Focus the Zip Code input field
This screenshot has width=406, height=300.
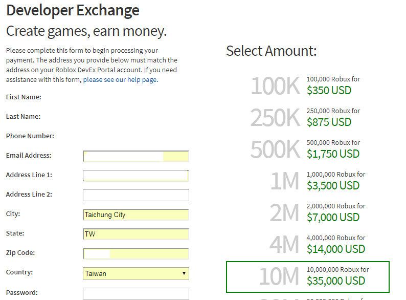136,254
